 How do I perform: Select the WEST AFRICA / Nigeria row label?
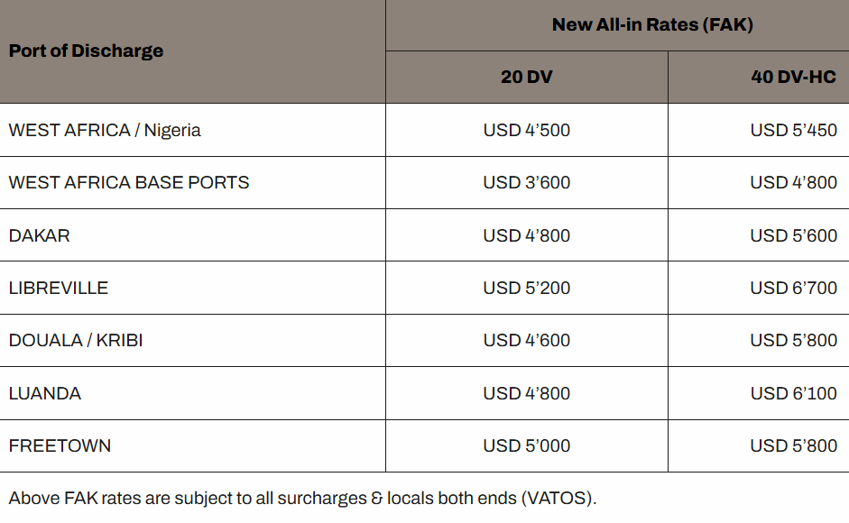pyautogui.click(x=105, y=130)
